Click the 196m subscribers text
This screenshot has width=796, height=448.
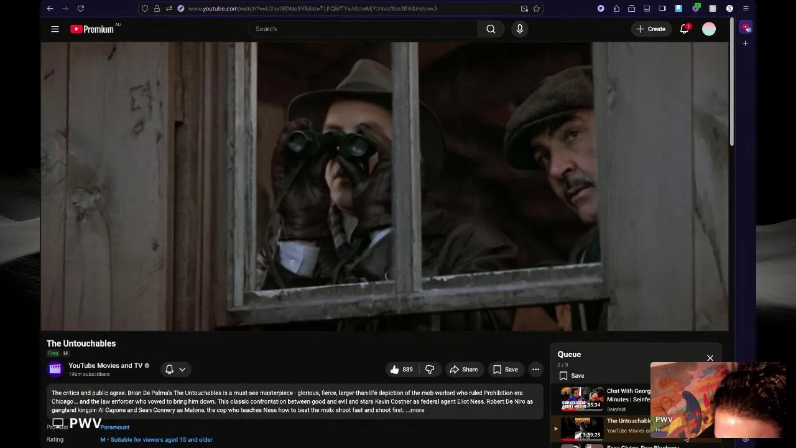(x=89, y=374)
